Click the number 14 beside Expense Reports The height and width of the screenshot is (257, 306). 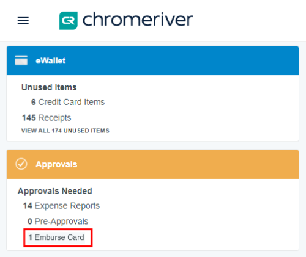coord(28,206)
